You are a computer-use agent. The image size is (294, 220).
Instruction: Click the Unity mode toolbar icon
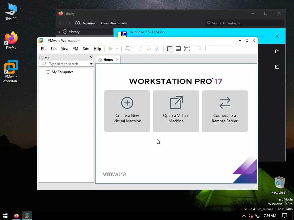click(199, 49)
